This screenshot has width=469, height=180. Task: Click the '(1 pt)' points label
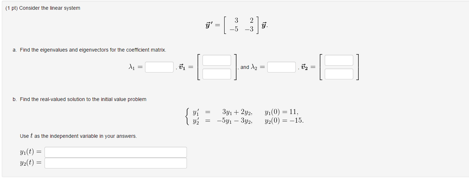coord(11,8)
